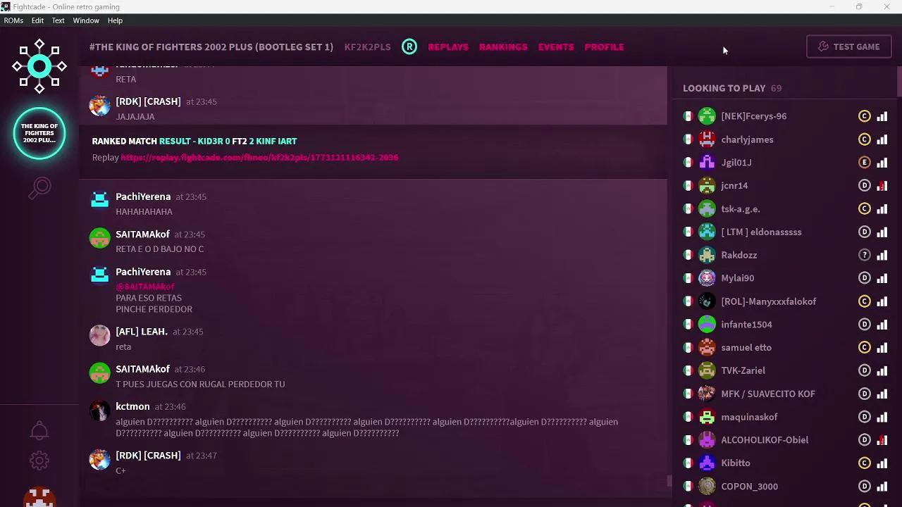902x507 pixels.
Task: Click the [AFL] LEAH. avatar in chat
Action: click(x=99, y=335)
